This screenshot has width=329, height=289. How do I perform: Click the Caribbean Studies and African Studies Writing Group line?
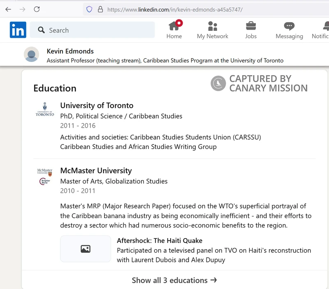(138, 147)
